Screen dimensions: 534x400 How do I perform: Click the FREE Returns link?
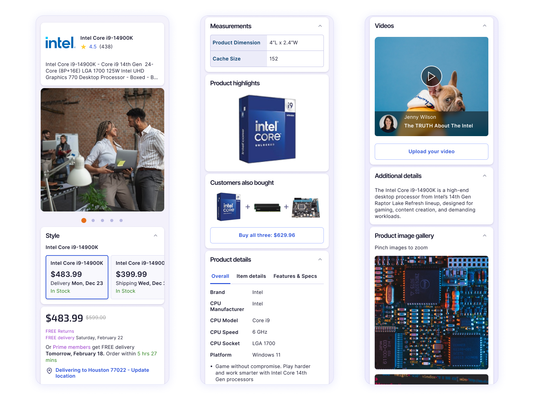pos(60,331)
